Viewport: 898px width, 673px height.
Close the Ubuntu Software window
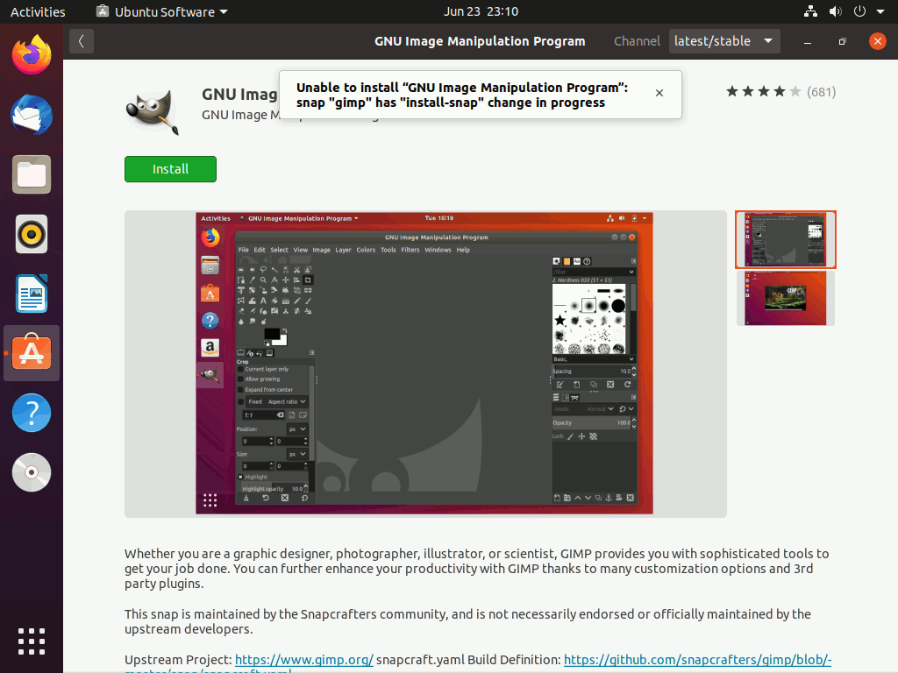[x=877, y=41]
